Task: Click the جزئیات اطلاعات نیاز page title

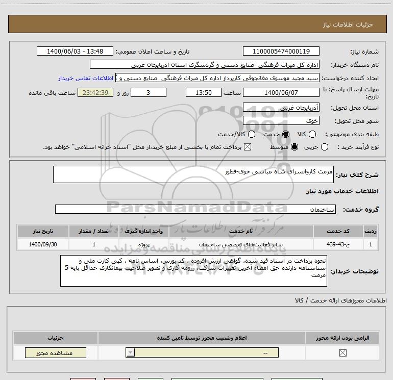Action: pos(348,24)
